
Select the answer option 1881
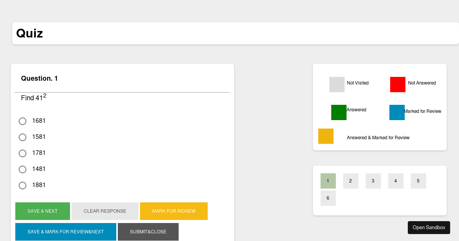pyautogui.click(x=22, y=186)
